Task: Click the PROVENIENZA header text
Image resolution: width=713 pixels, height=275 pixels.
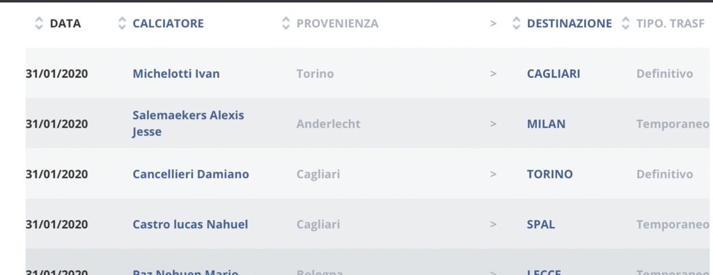Action: tap(338, 24)
